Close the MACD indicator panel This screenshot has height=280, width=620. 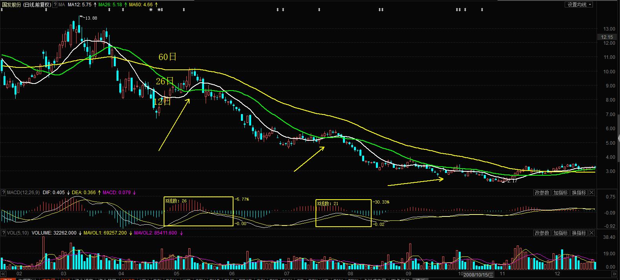click(x=592, y=193)
